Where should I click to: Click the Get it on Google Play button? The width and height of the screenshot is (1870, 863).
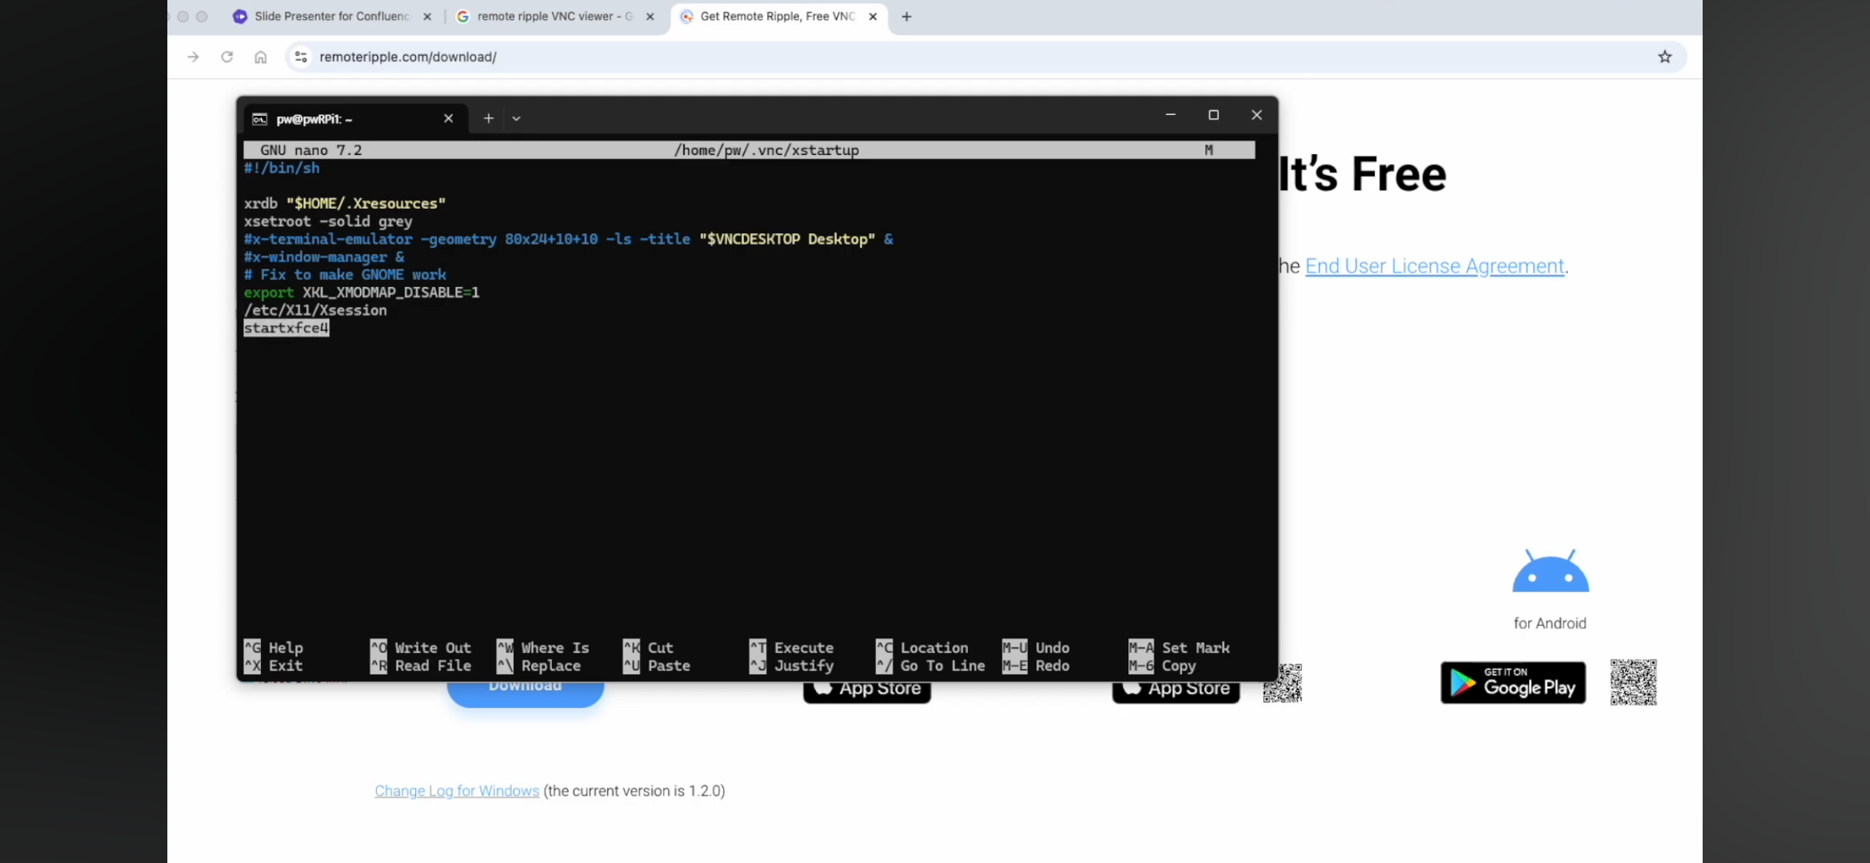click(x=1512, y=682)
